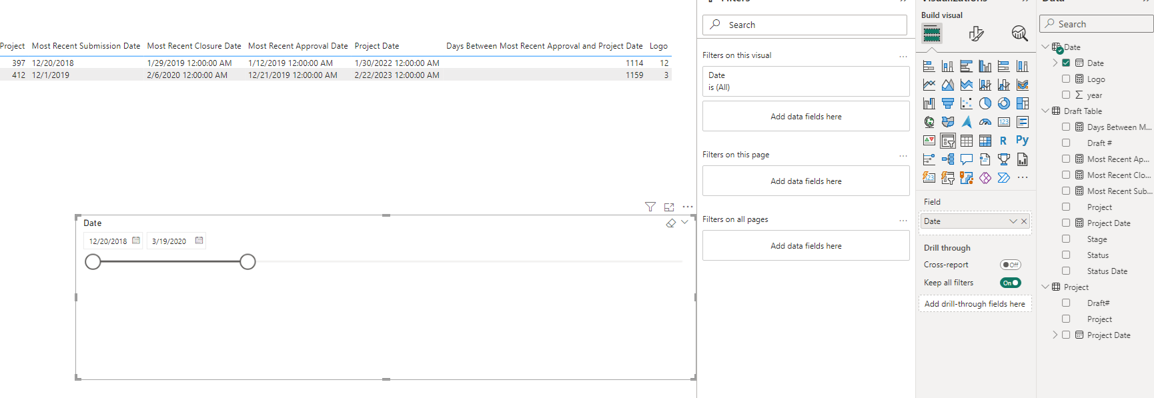This screenshot has width=1154, height=398.
Task: Pick the Ribbon chart visual
Action: [1023, 85]
